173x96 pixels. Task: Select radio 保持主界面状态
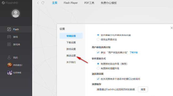[98, 39]
